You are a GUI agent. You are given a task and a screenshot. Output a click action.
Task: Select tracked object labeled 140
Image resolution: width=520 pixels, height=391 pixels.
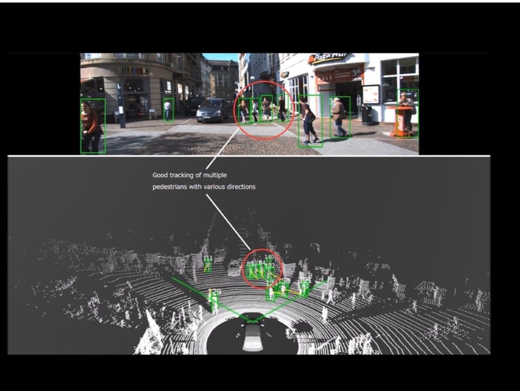pyautogui.click(x=269, y=262)
